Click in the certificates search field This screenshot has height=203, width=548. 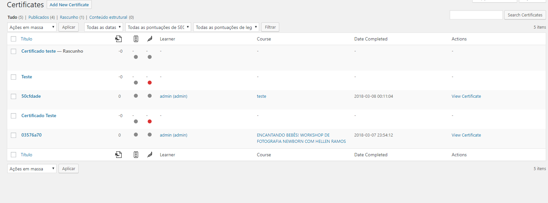(x=476, y=15)
